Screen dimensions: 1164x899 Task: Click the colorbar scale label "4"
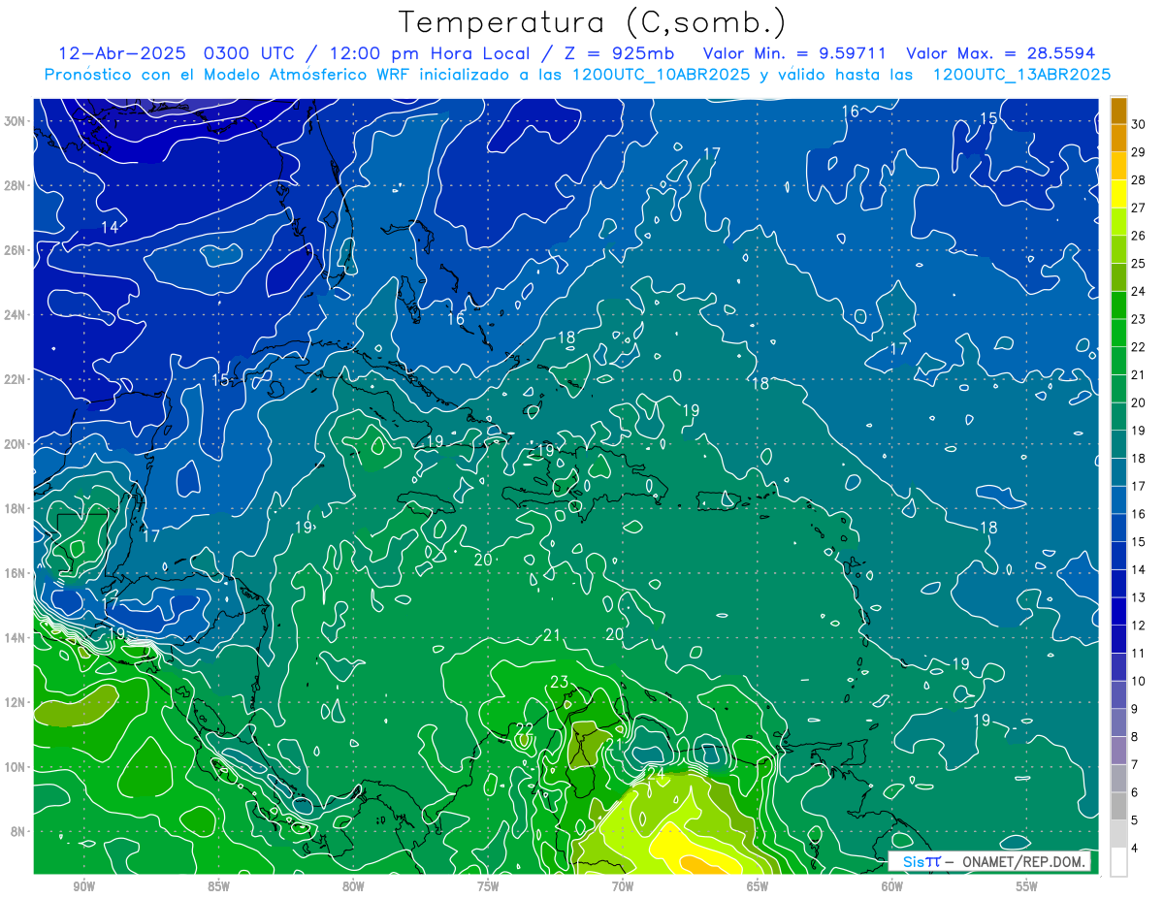click(x=1135, y=849)
